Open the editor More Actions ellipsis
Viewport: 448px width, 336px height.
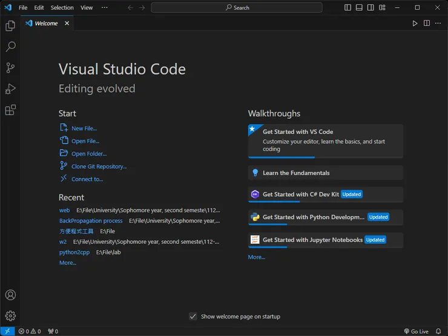pyautogui.click(x=438, y=23)
